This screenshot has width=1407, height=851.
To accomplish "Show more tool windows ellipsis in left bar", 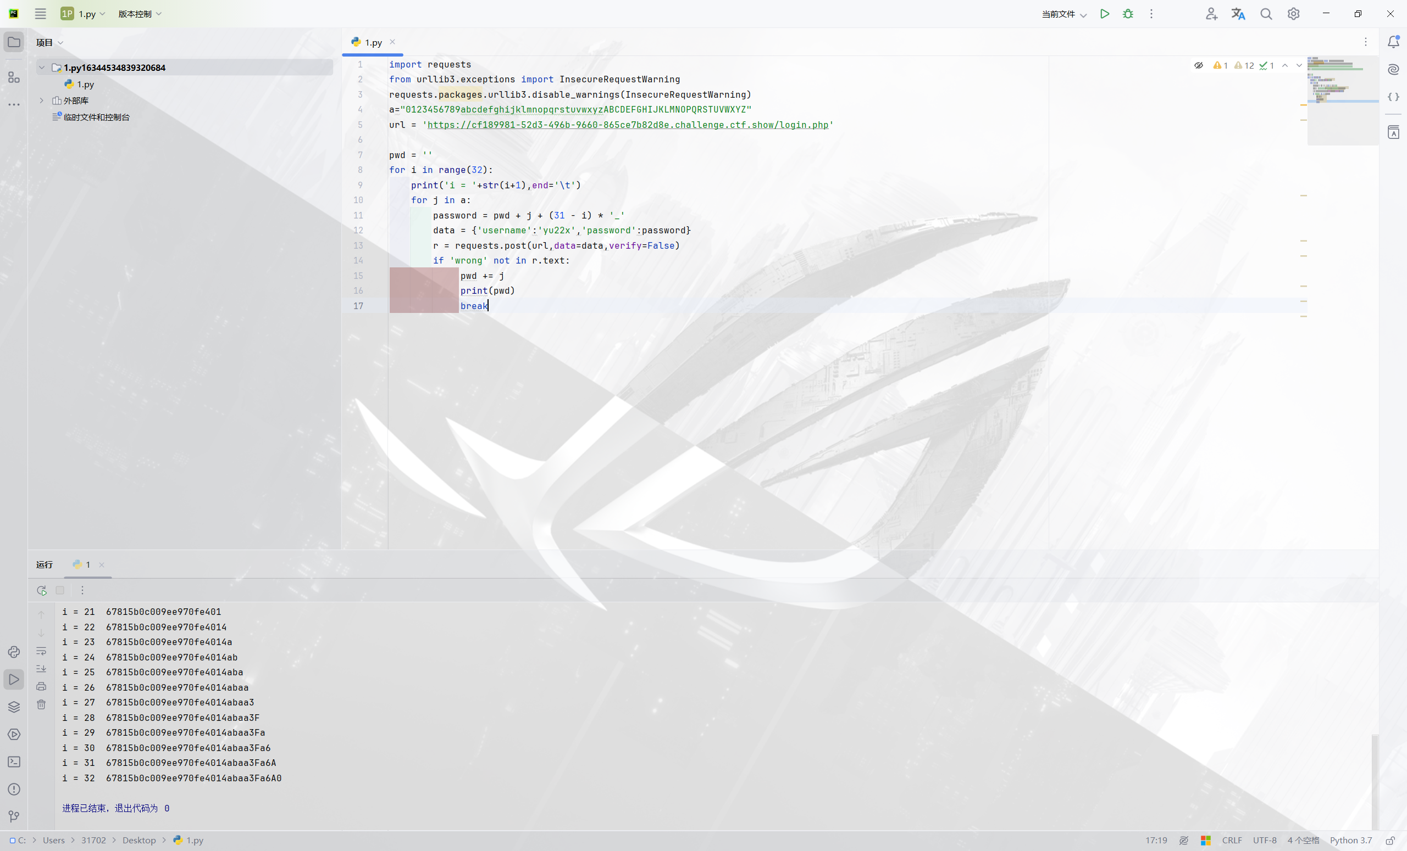I will click(x=14, y=104).
